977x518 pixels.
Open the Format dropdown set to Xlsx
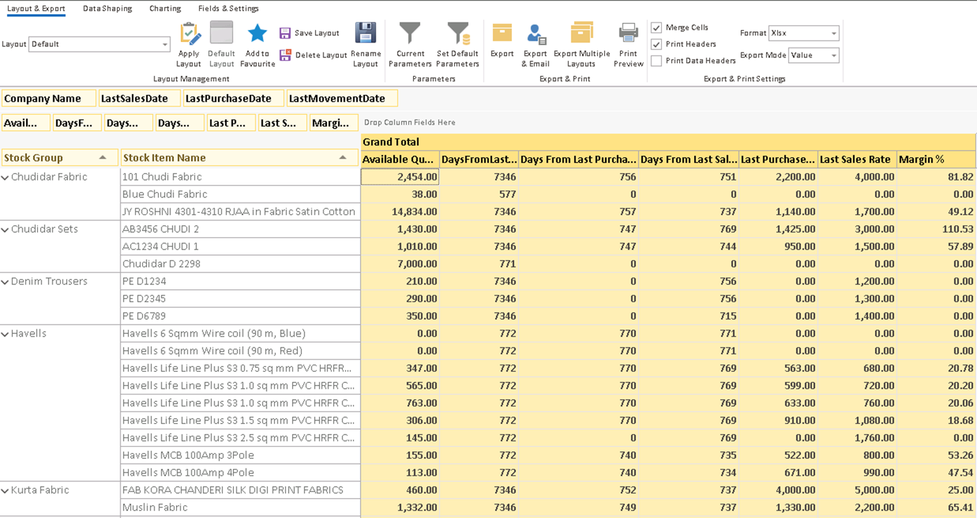804,33
